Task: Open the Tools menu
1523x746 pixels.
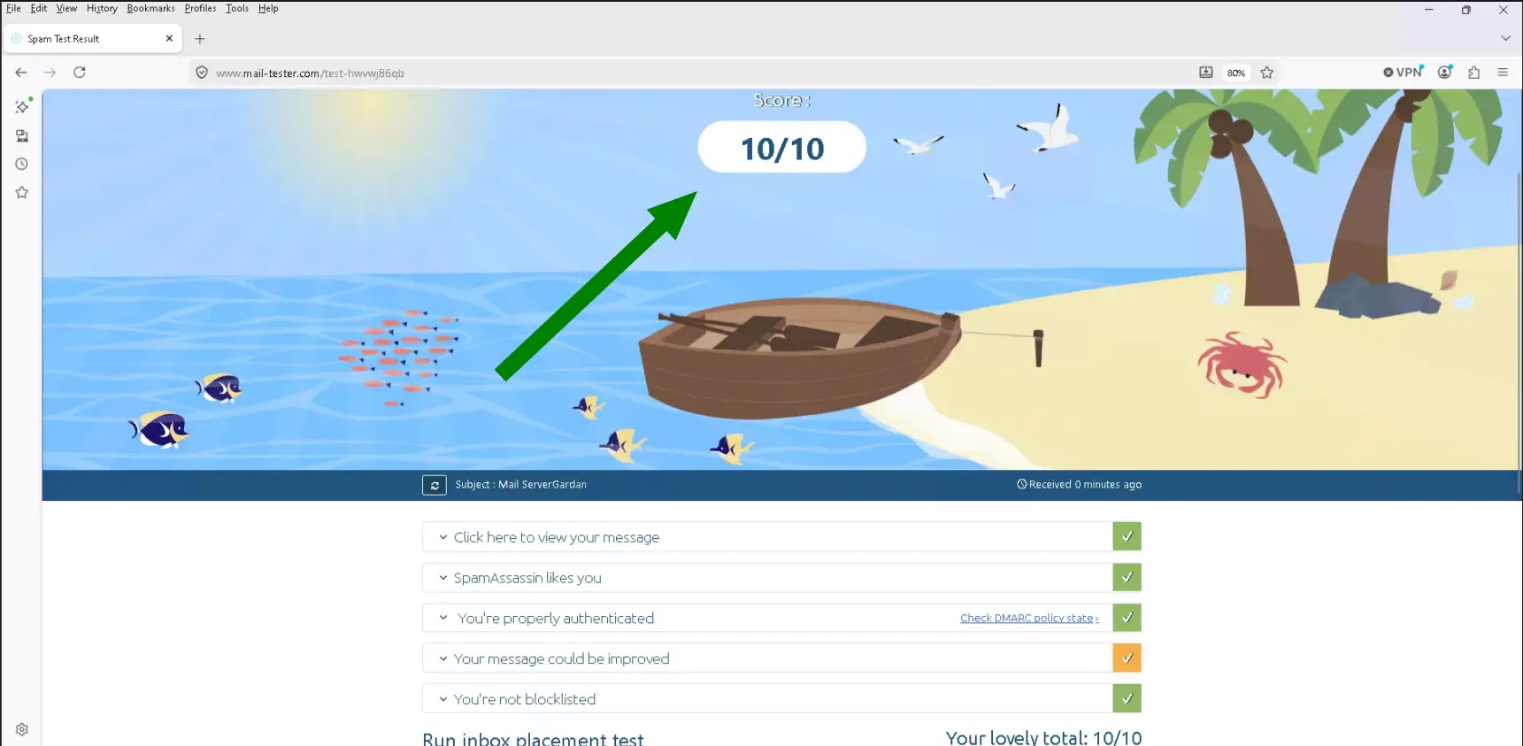Action: [236, 8]
